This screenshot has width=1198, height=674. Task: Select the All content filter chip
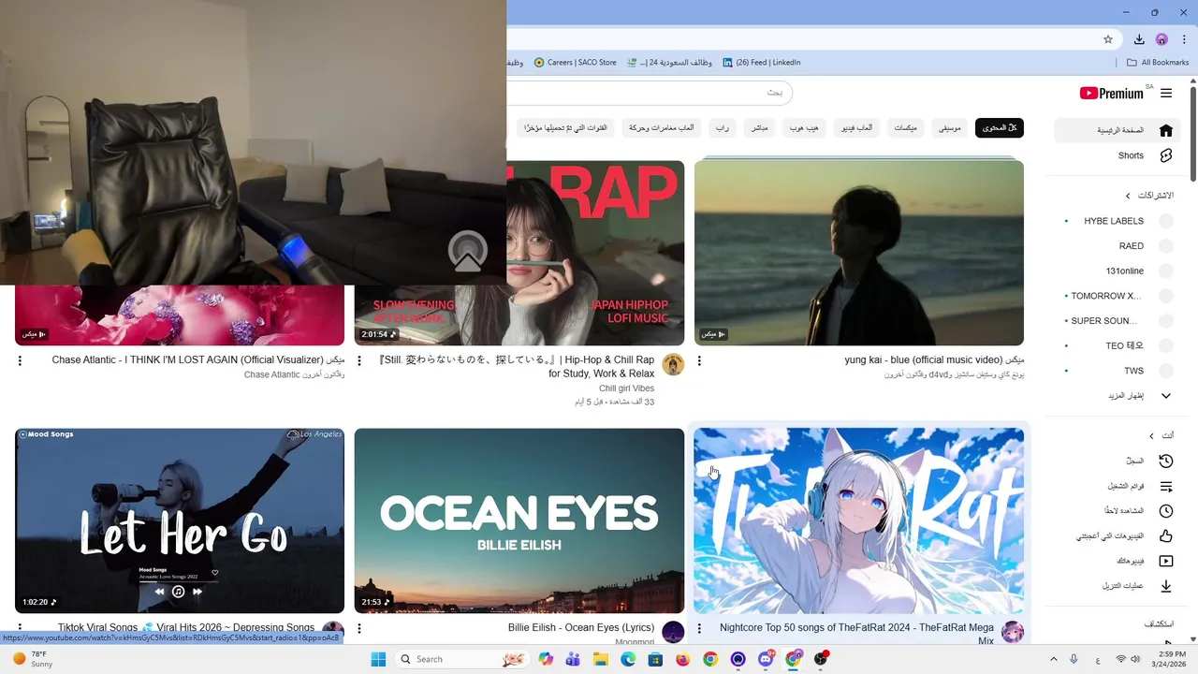click(x=1000, y=127)
